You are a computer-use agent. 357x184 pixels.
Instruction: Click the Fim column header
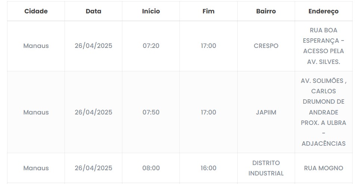[208, 11]
